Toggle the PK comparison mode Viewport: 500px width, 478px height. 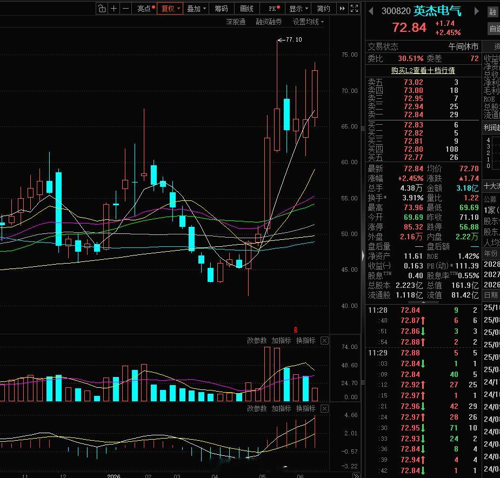(274, 9)
